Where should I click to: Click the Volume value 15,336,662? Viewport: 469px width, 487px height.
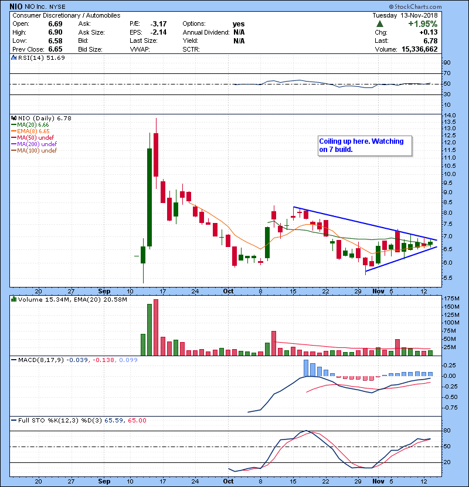[420, 49]
